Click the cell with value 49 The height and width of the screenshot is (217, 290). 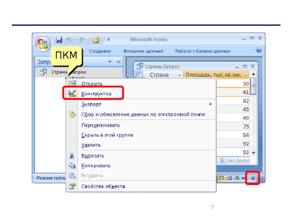point(233,118)
